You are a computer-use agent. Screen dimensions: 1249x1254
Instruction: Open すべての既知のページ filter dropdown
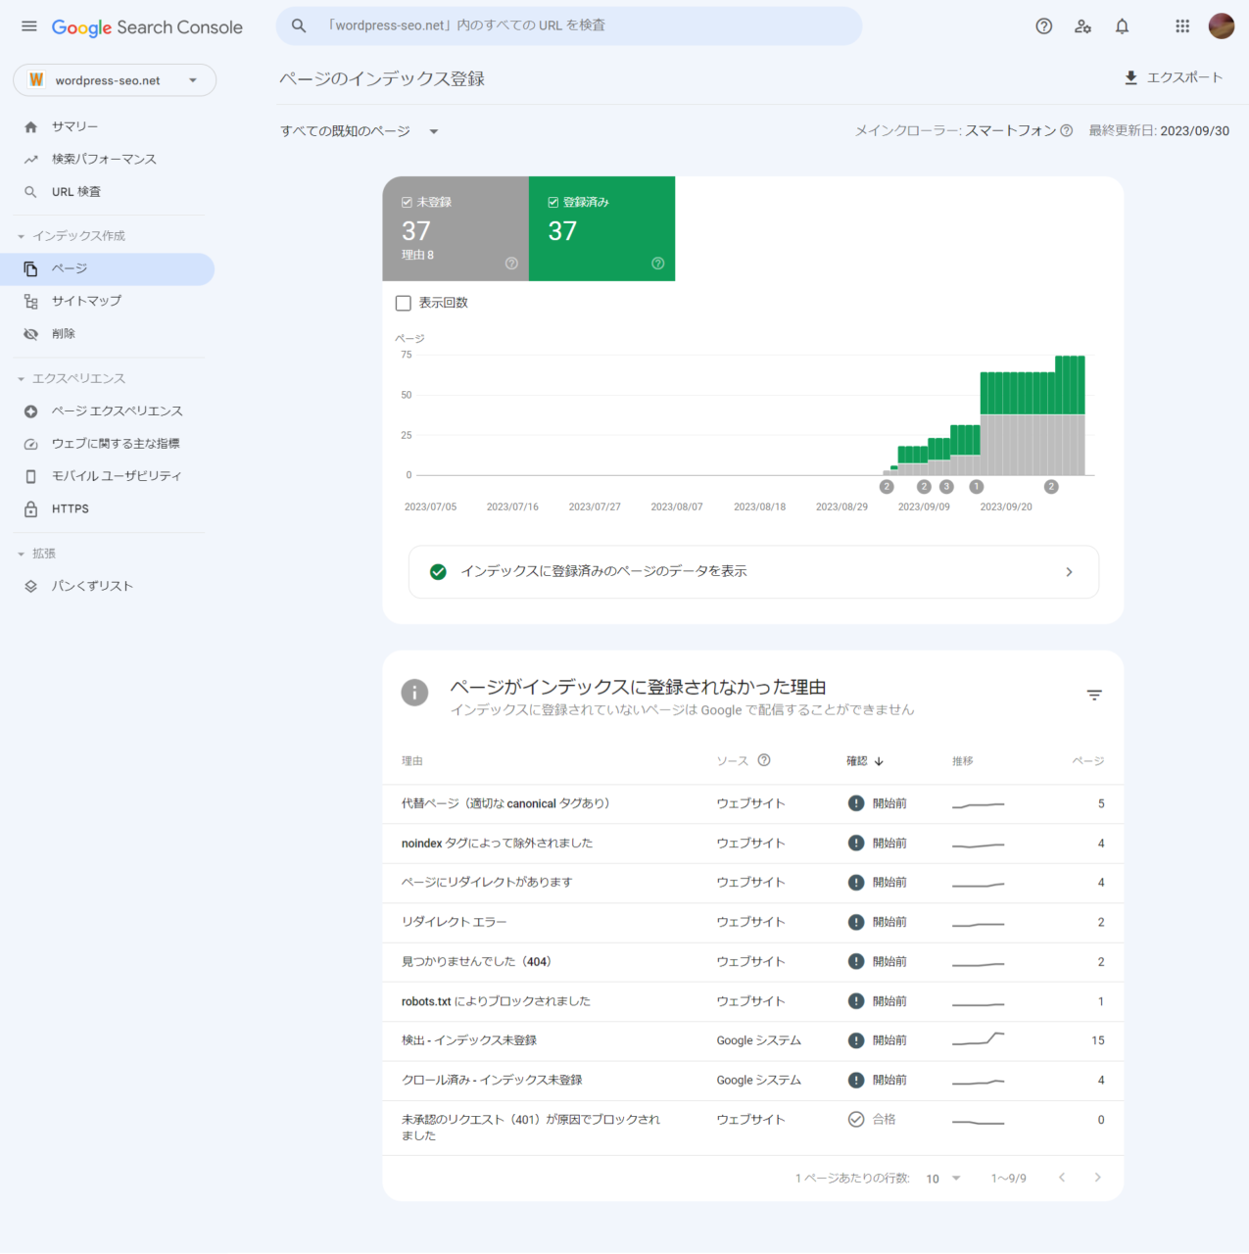click(359, 131)
